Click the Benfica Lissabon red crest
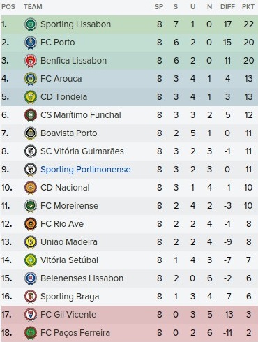The image size is (258, 342). click(x=31, y=61)
